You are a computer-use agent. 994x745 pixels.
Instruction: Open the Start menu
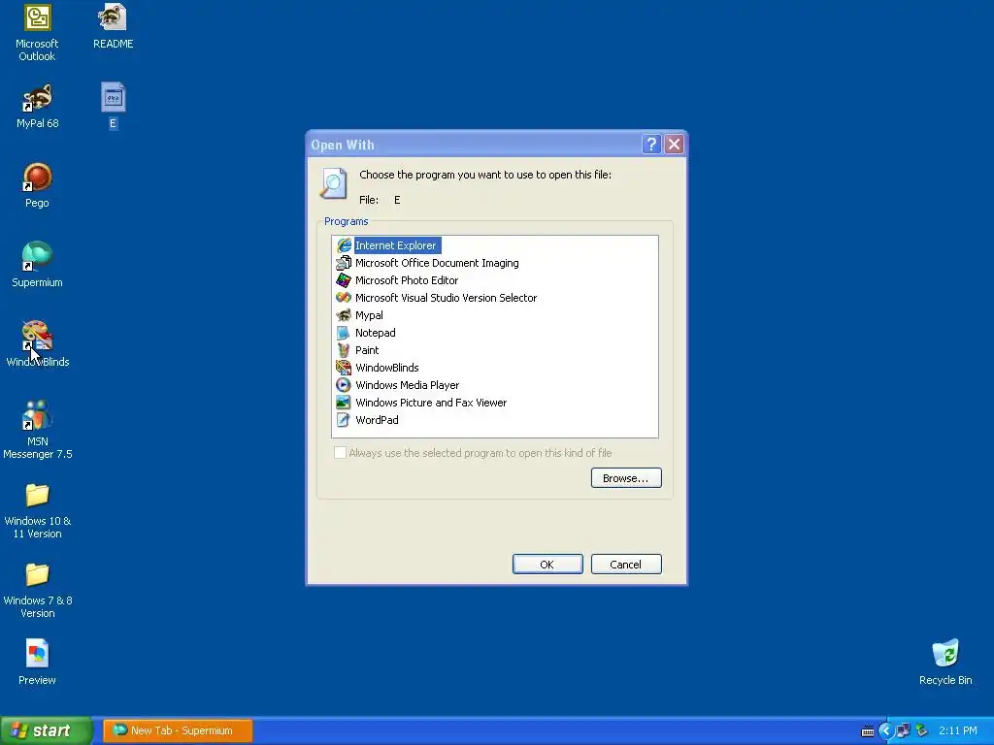tap(46, 730)
